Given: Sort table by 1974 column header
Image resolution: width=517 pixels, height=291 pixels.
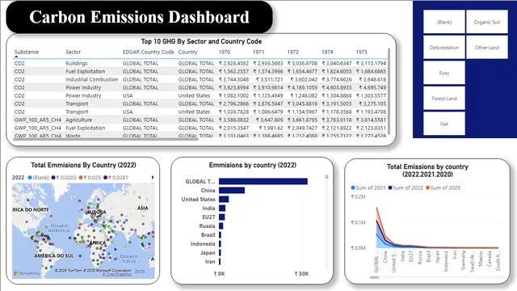Looking at the screenshot, I should click(327, 52).
